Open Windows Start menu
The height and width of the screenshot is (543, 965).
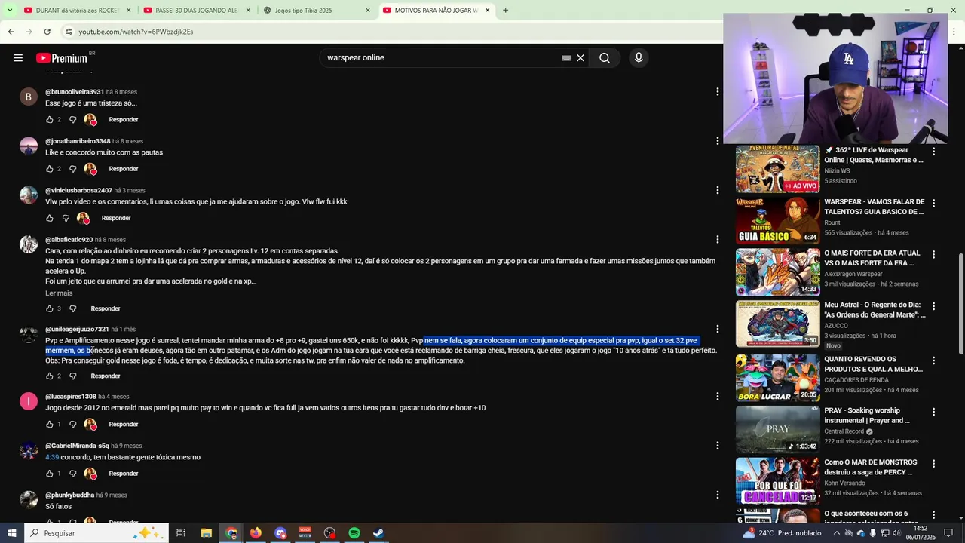pyautogui.click(x=12, y=533)
